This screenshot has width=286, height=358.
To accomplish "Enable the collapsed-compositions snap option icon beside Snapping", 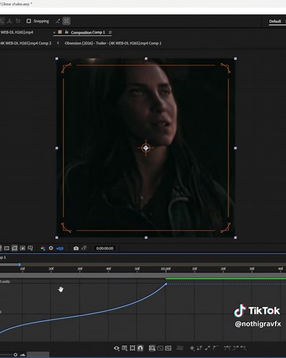I will [x=58, y=21].
